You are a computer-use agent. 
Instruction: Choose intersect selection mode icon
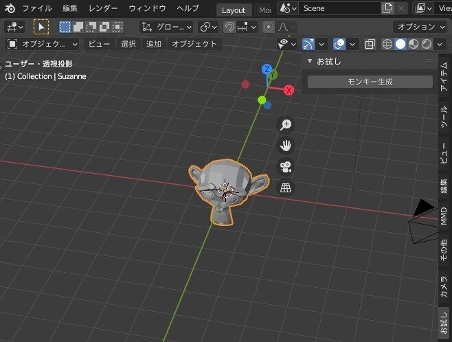[117, 27]
